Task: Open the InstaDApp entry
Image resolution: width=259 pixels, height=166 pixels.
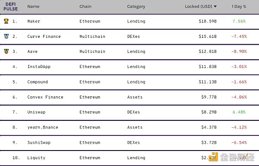Action: [x=39, y=67]
